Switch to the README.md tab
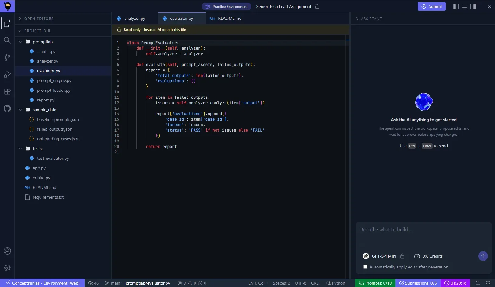The width and height of the screenshot is (495, 287). pos(226,18)
